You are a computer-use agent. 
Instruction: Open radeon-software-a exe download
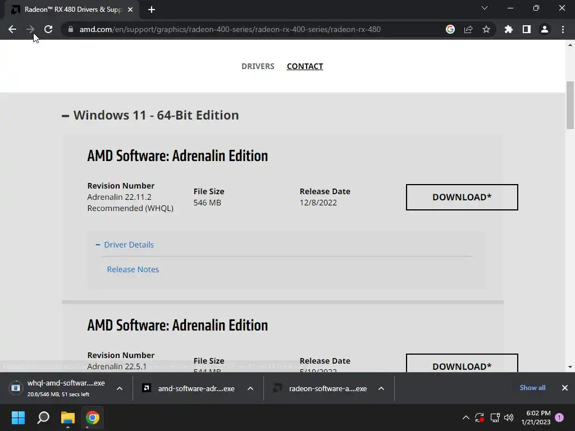pos(320,388)
